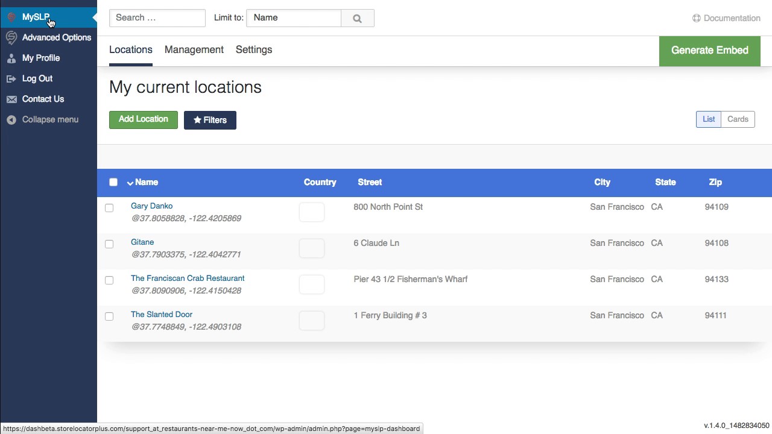This screenshot has height=434, width=772.
Task: Click the Advanced Options sidebar icon
Action: 11,37
